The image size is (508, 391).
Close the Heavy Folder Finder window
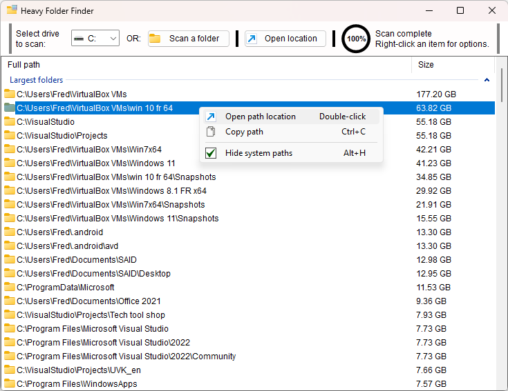492,10
